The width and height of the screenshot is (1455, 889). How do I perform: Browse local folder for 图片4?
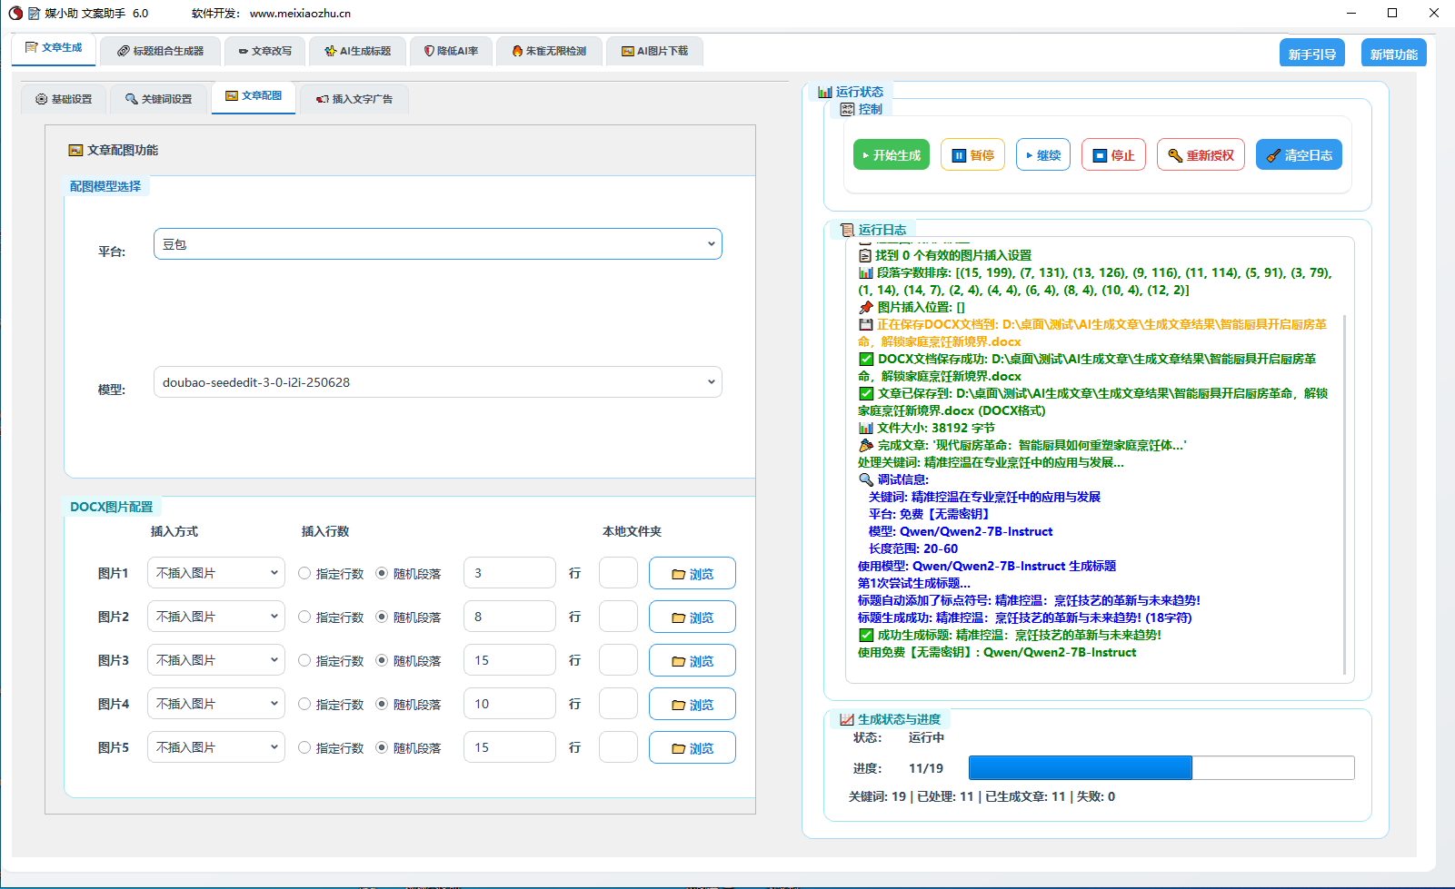pos(692,705)
